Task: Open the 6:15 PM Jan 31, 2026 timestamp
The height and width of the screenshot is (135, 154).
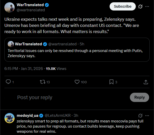Action: [x=24, y=69]
